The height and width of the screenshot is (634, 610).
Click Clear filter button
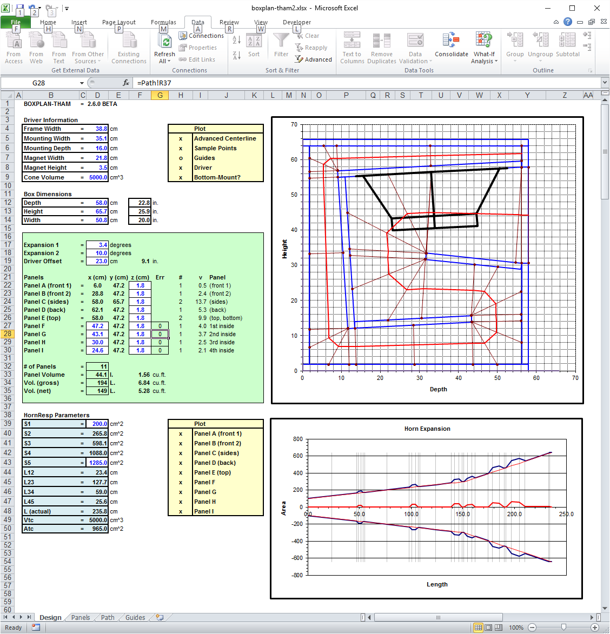pyautogui.click(x=307, y=36)
